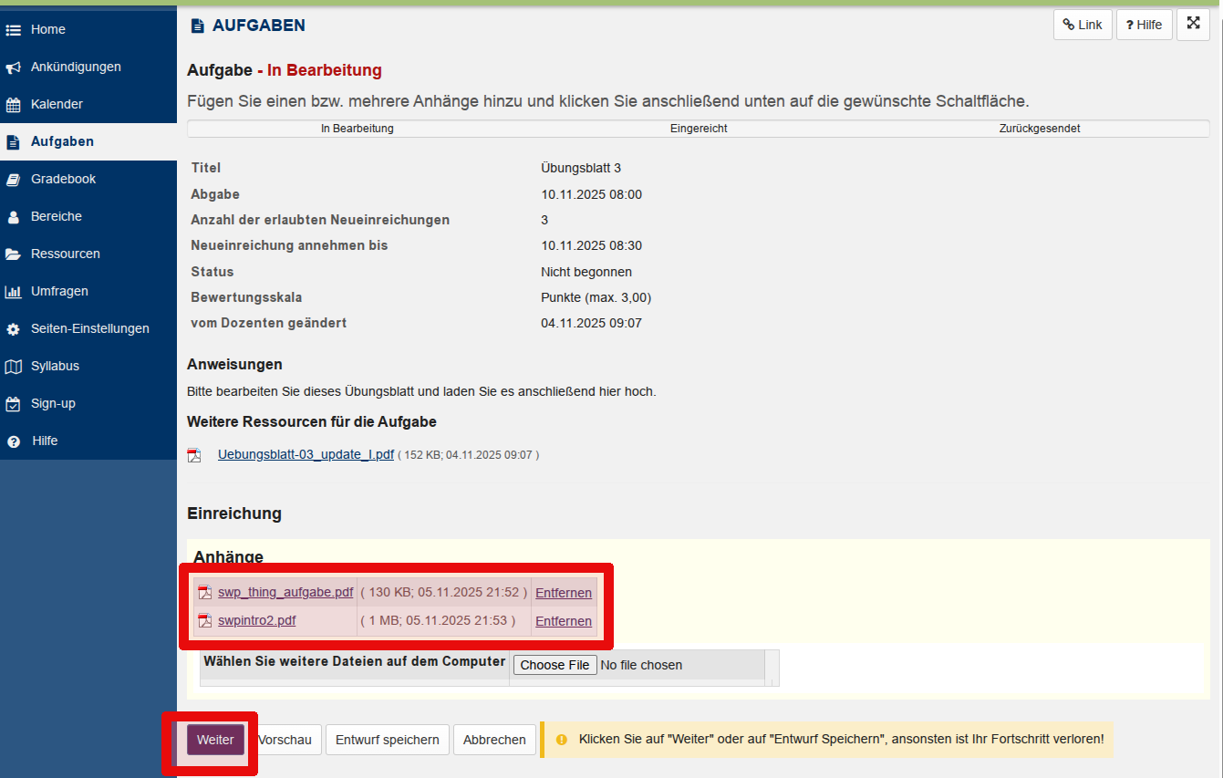Viewport: 1223px width, 778px height.
Task: Click the Sign-up calendar check icon
Action: [x=14, y=404]
